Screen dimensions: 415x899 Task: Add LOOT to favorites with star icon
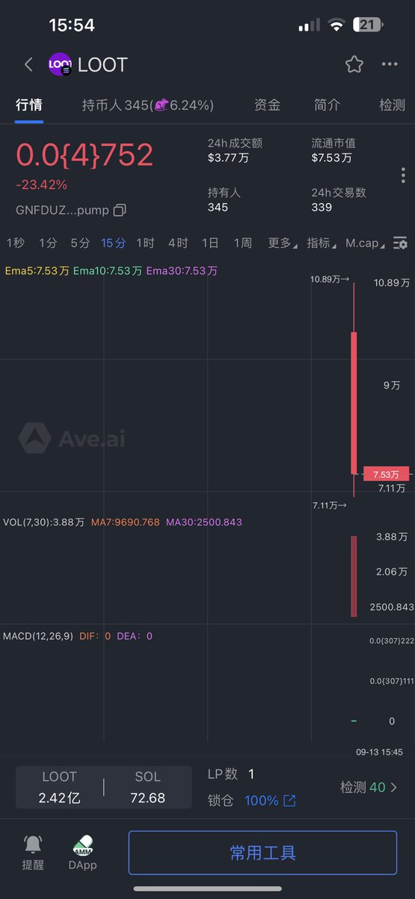tap(354, 64)
